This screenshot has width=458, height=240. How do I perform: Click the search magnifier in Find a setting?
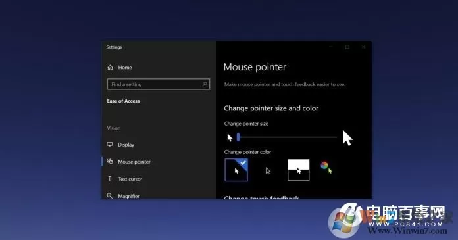tap(205, 84)
